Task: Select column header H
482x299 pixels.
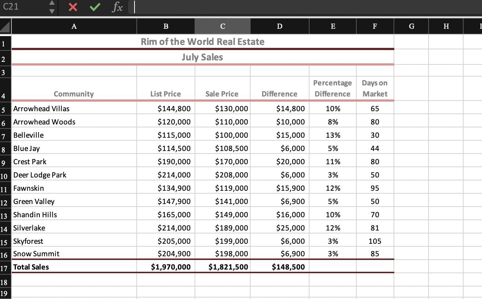Action: pos(446,26)
